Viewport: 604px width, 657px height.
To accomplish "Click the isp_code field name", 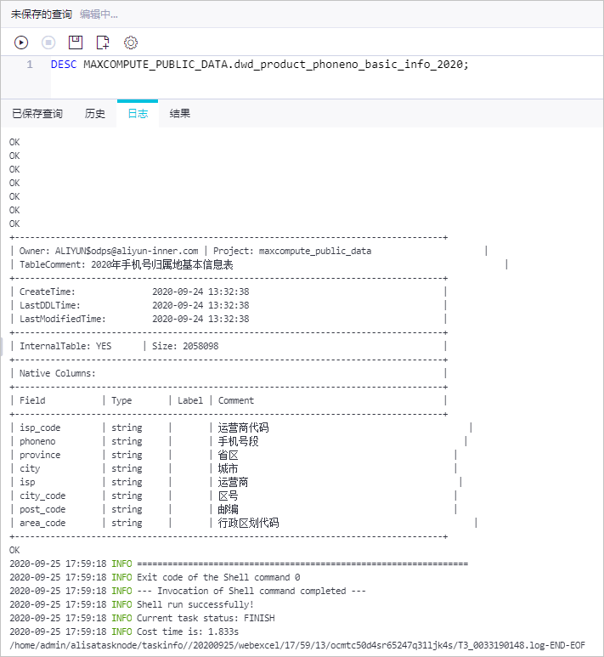I will [x=40, y=428].
